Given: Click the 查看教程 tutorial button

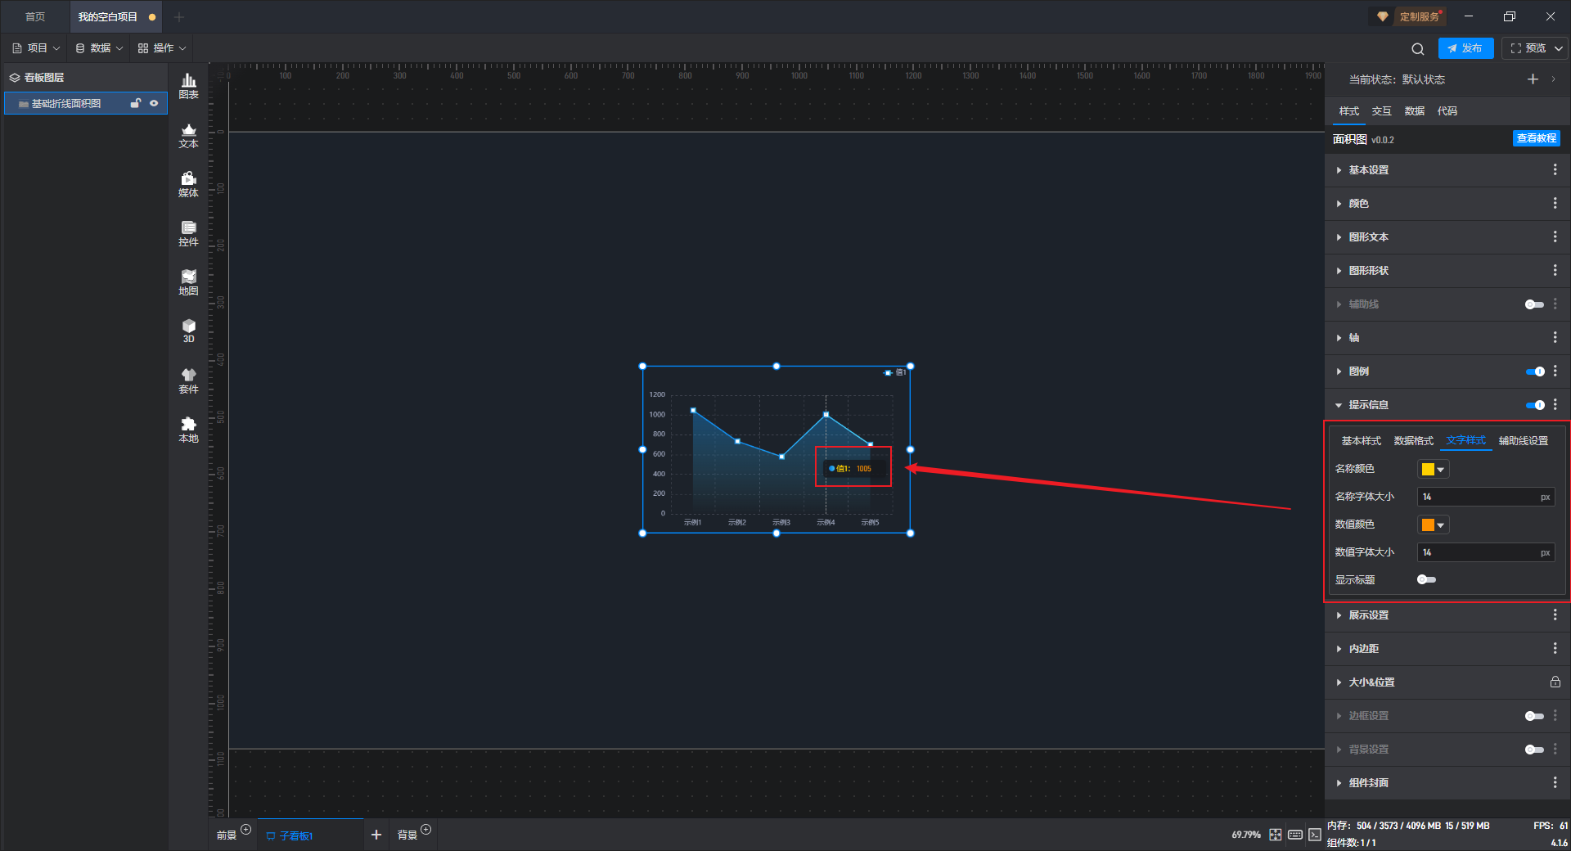Looking at the screenshot, I should [1537, 138].
